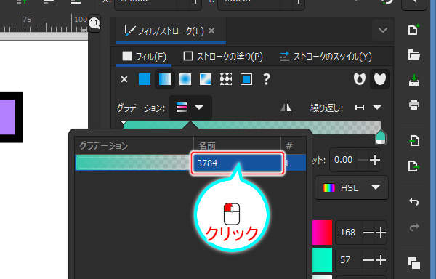Increase the offset 0.00 value with plus
Screen dimensions: 436x279
click(x=375, y=160)
